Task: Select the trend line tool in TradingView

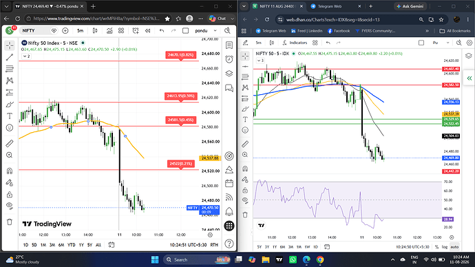Action: pos(10,57)
